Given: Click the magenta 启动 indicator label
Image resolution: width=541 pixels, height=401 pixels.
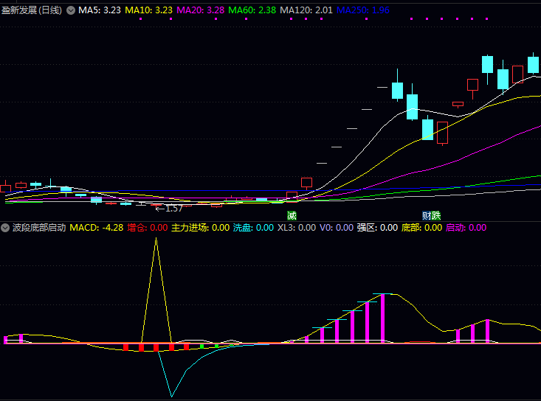Looking at the screenshot, I should click(x=466, y=228).
